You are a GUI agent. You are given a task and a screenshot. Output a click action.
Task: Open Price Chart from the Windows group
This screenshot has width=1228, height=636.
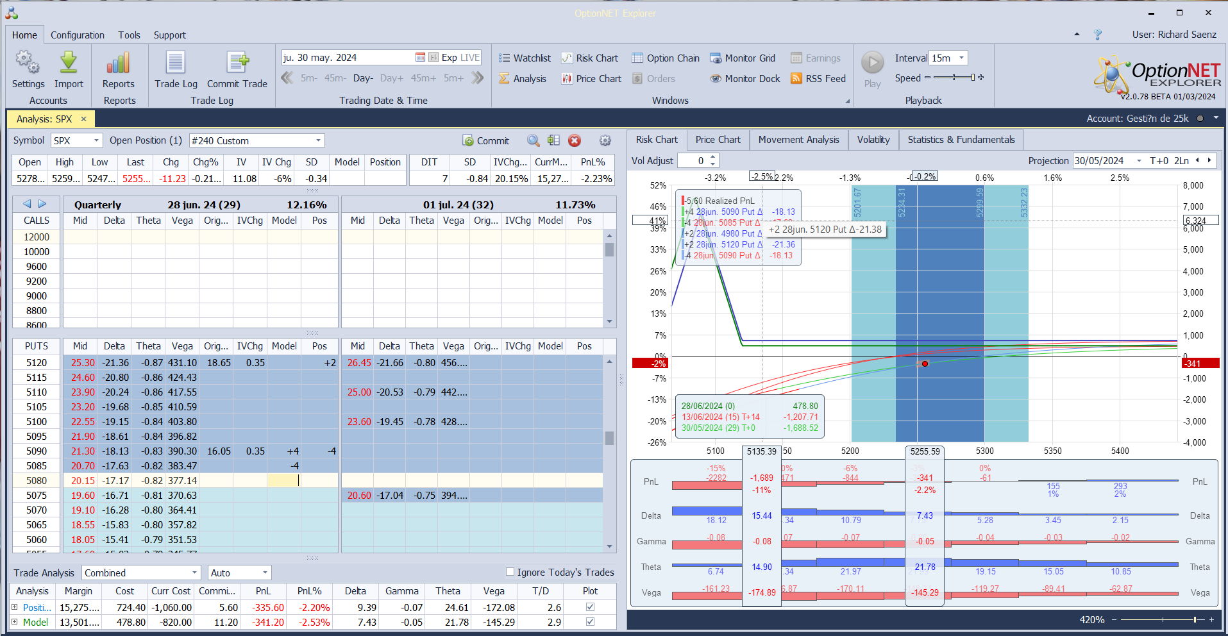[x=591, y=79]
